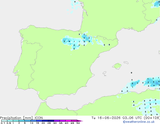Click the Mallorca island on the map
This screenshot has width=160, height=124.
117,66
